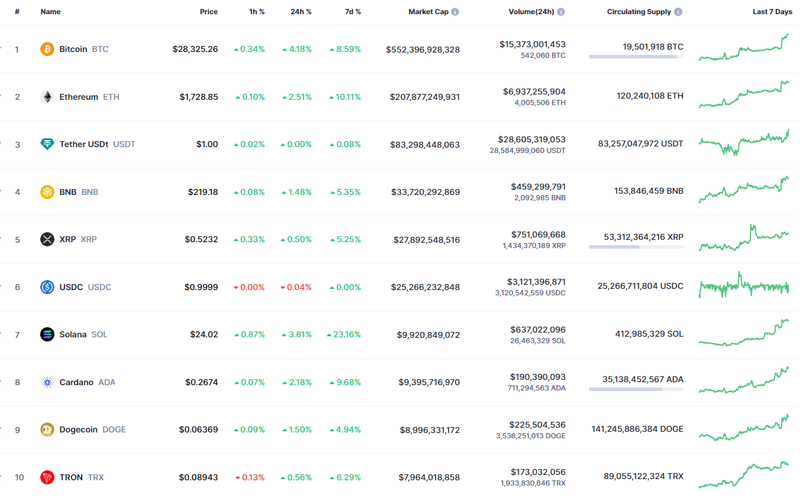The image size is (803, 498).
Task: Click the Ethereum diamond logo
Action: point(47,97)
